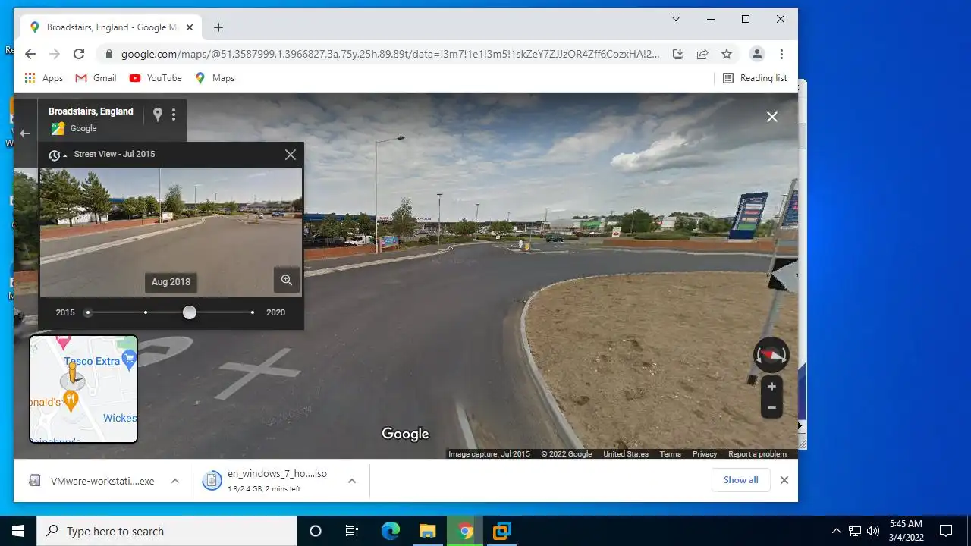This screenshot has height=546, width=971.
Task: Click Report a problem link
Action: pos(757,454)
